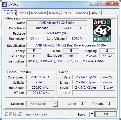The height and width of the screenshot is (120, 121).
Task: Open the Mainboard tab
Action: (x=38, y=13)
